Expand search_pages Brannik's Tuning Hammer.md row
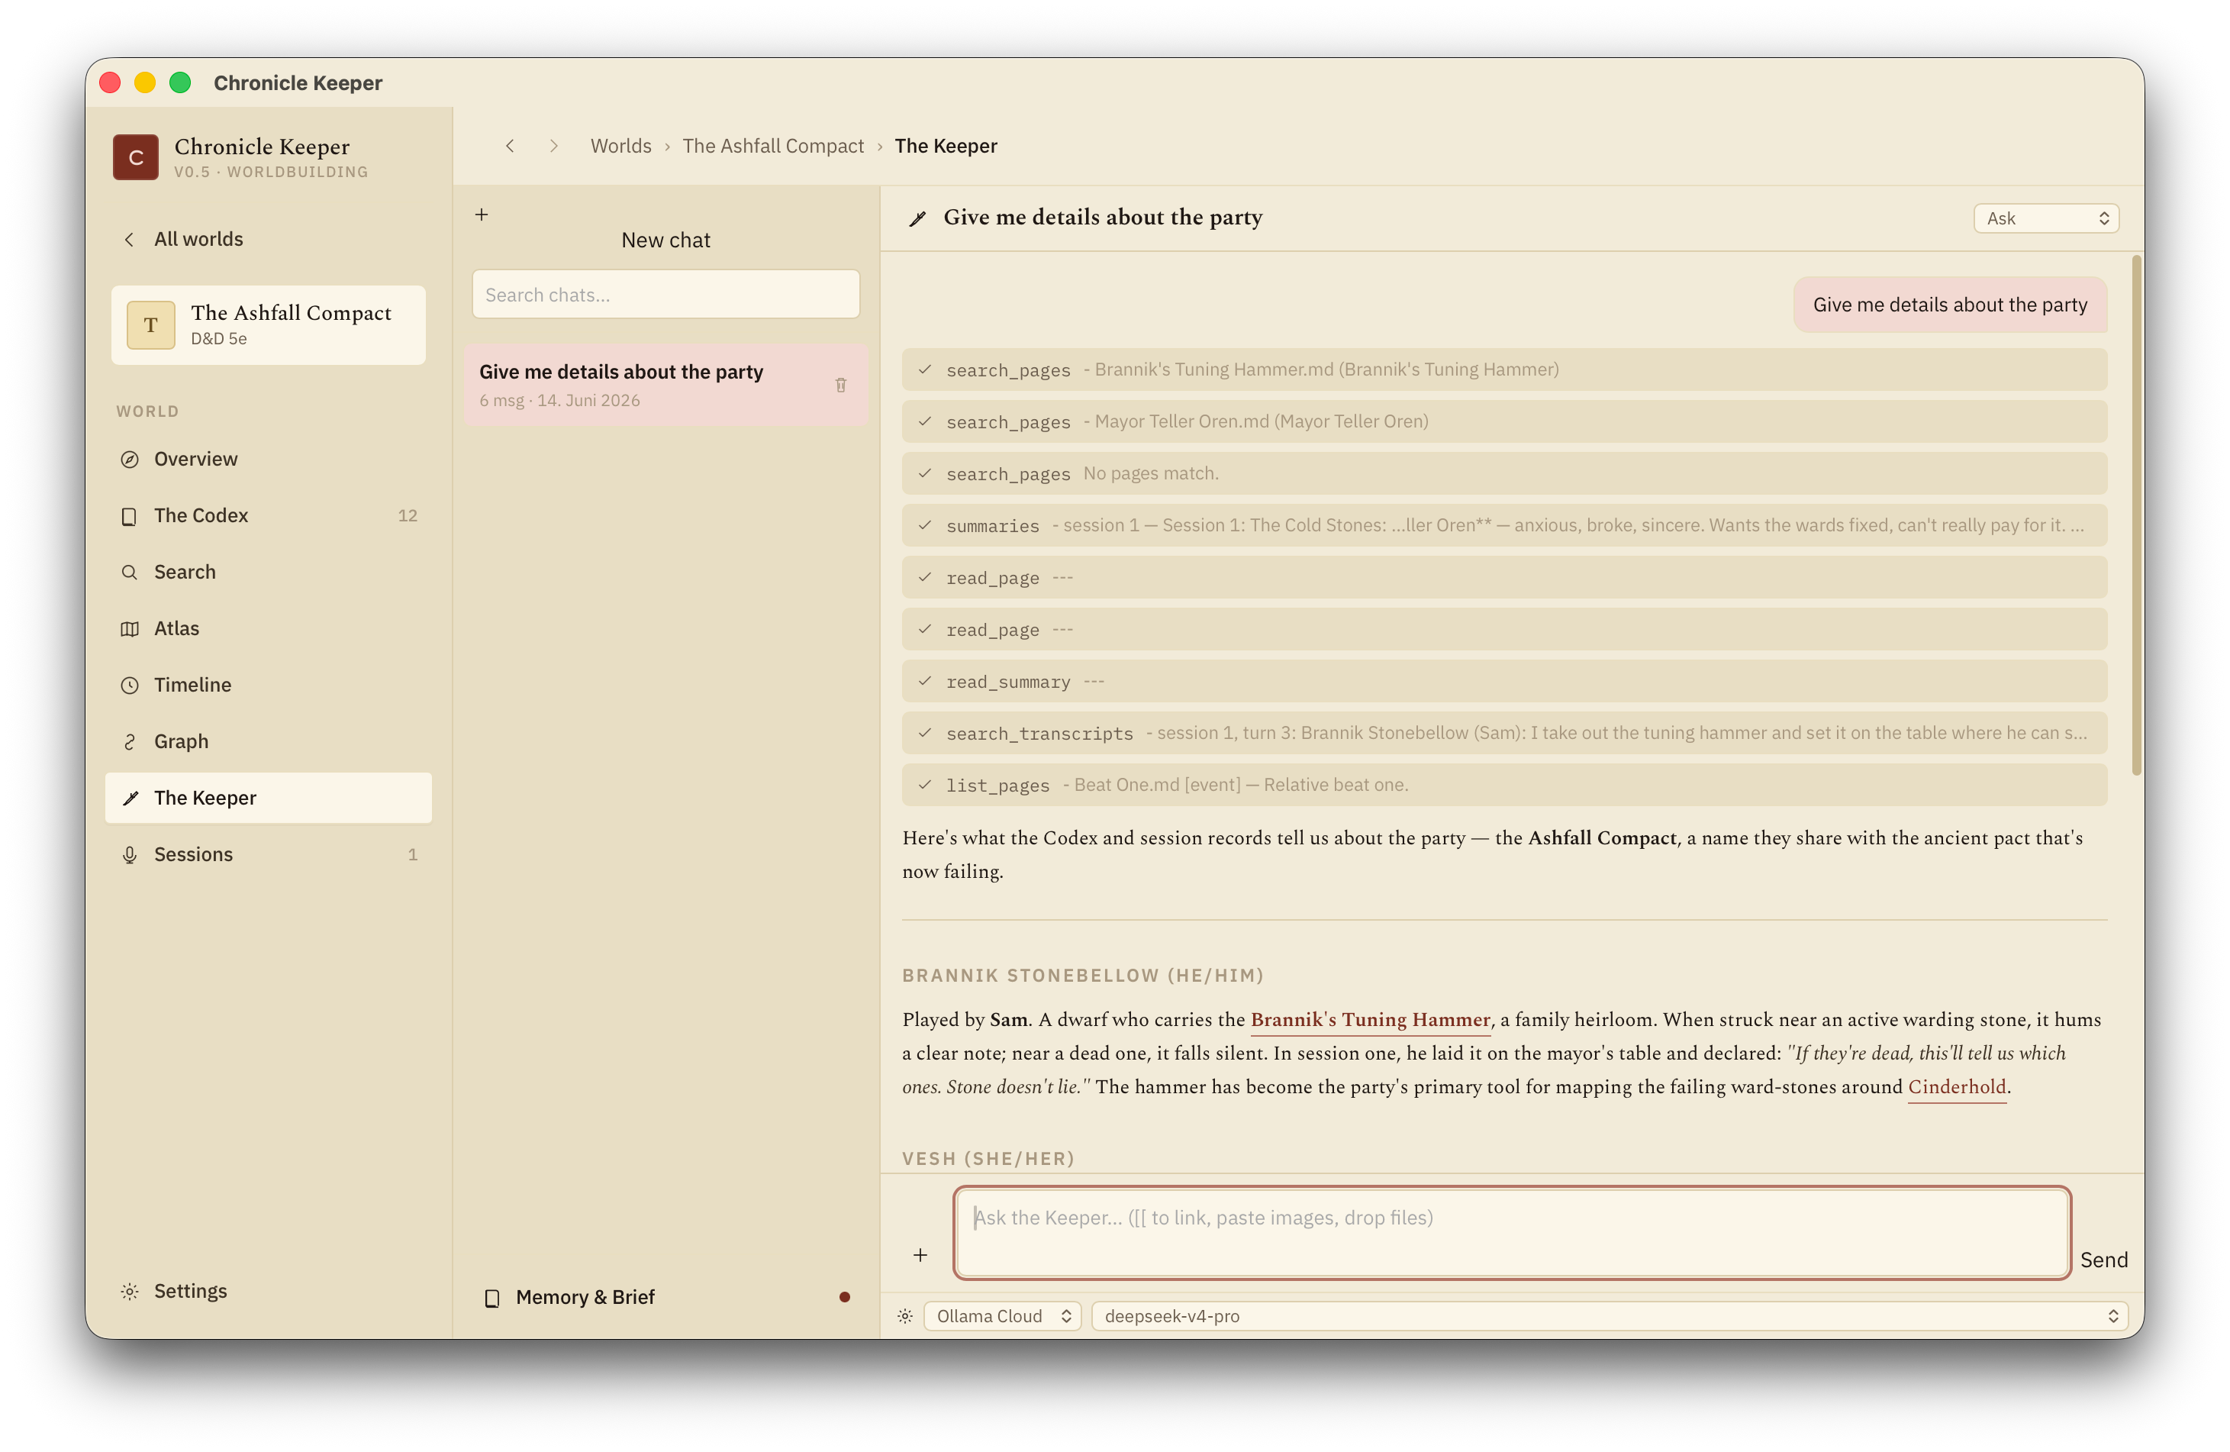2230x1452 pixels. (x=1504, y=369)
